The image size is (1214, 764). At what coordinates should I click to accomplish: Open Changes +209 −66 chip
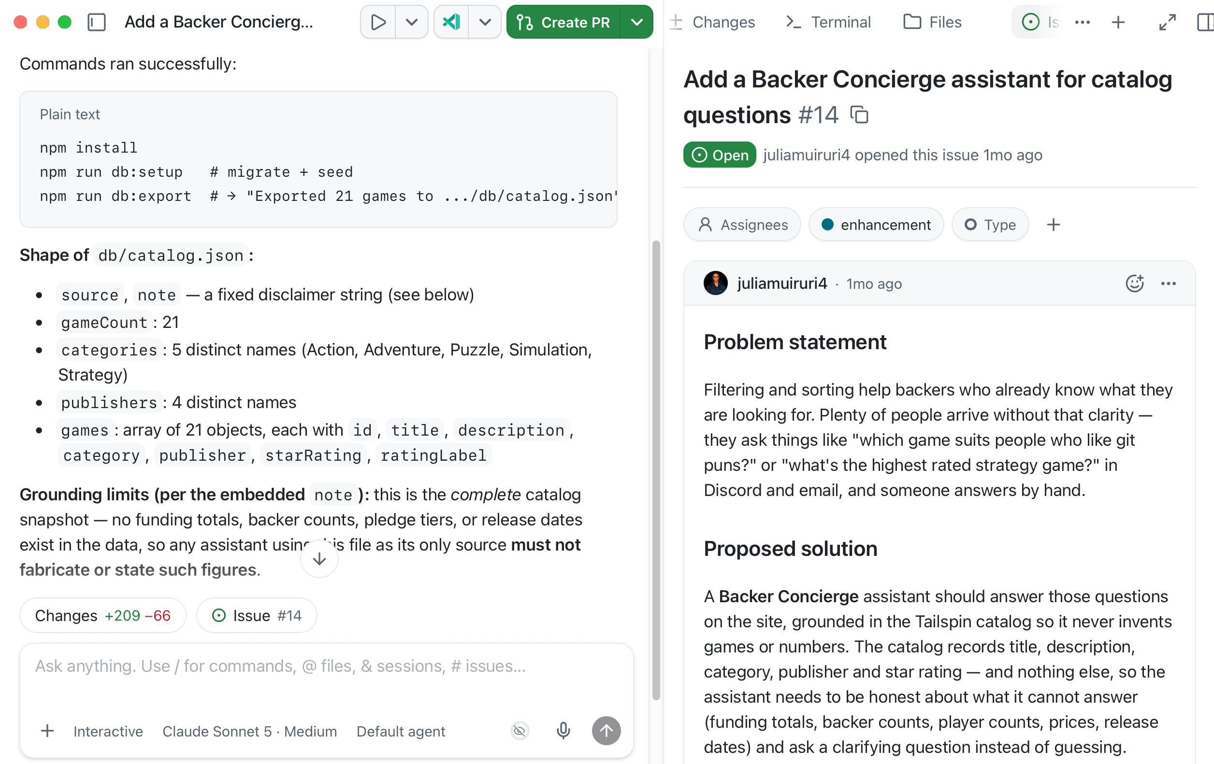(x=103, y=615)
